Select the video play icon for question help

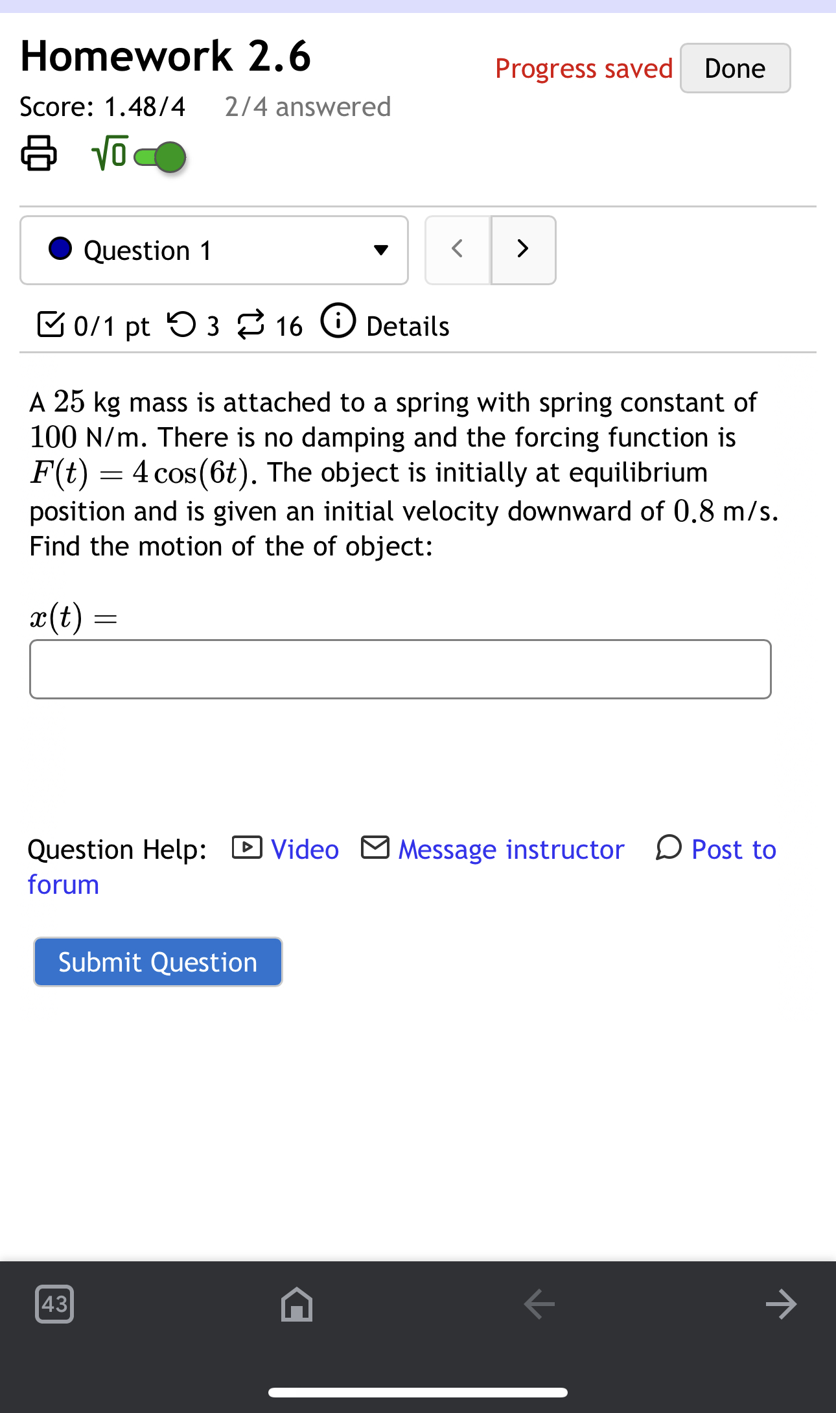point(247,847)
